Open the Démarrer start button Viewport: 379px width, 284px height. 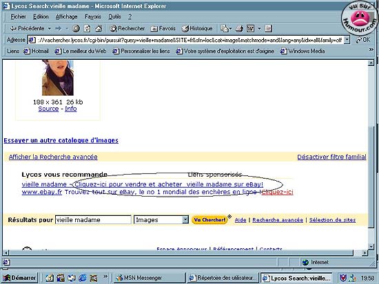[19, 278]
